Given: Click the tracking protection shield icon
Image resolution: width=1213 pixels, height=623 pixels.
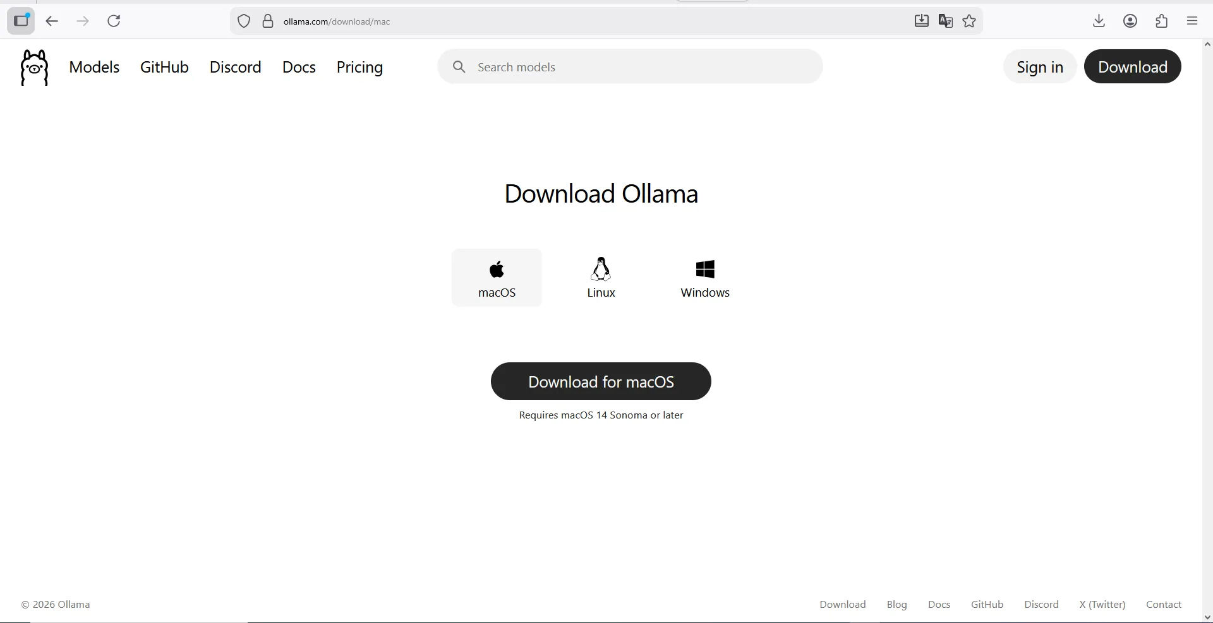Looking at the screenshot, I should [244, 21].
